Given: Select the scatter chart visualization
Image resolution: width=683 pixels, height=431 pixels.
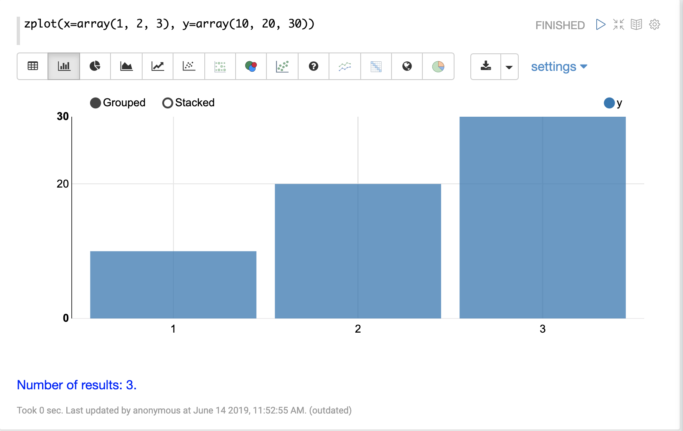Looking at the screenshot, I should click(189, 66).
